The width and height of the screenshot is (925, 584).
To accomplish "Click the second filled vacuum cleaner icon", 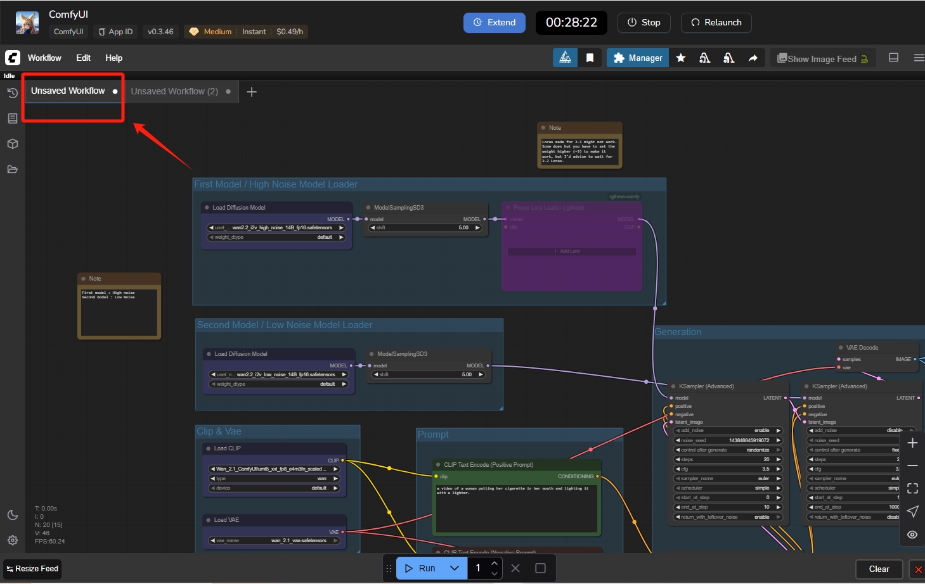I will (728, 58).
